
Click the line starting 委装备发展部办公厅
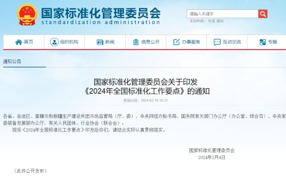coord(64,123)
